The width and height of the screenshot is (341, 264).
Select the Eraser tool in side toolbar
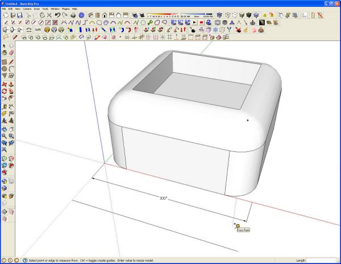11,52
